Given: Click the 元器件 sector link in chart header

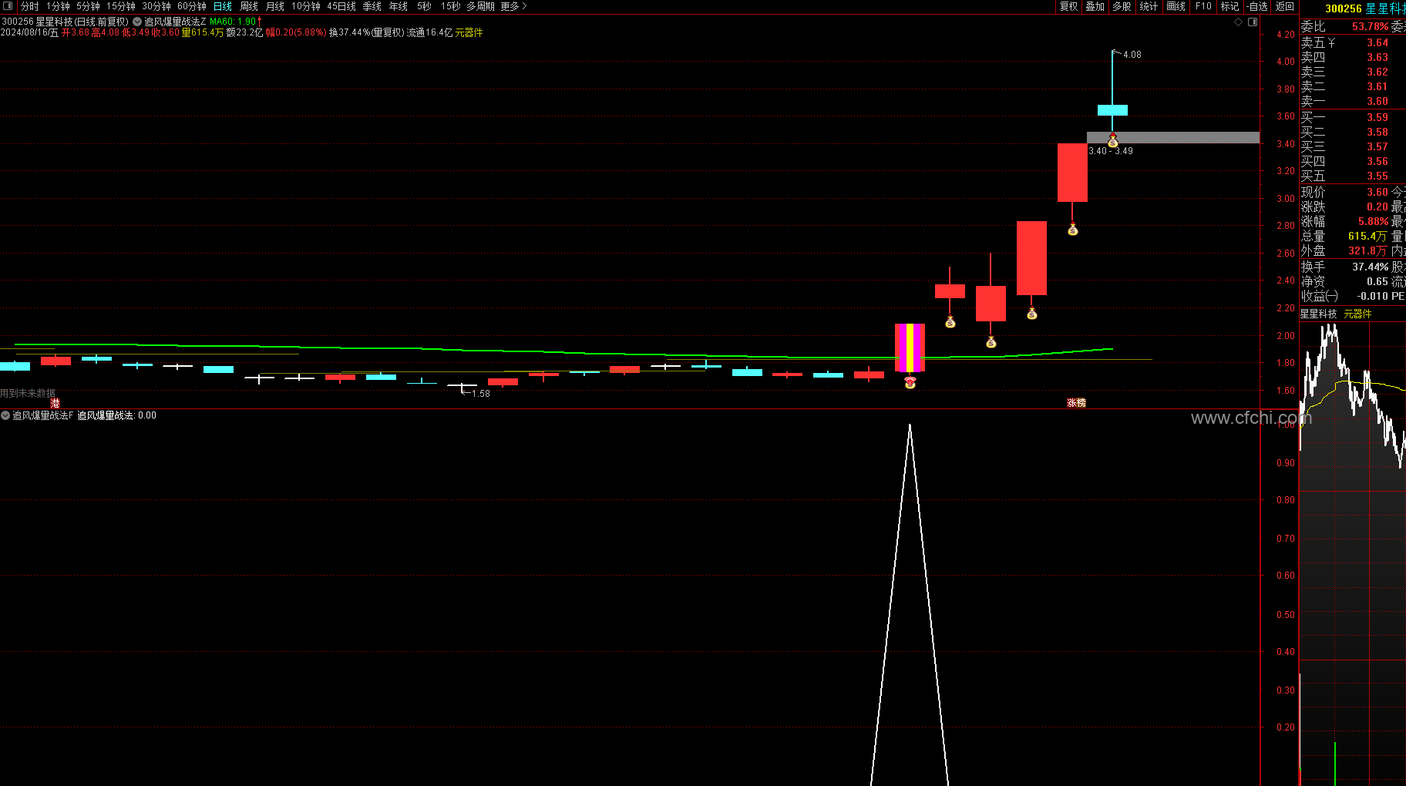Looking at the screenshot, I should pos(469,33).
